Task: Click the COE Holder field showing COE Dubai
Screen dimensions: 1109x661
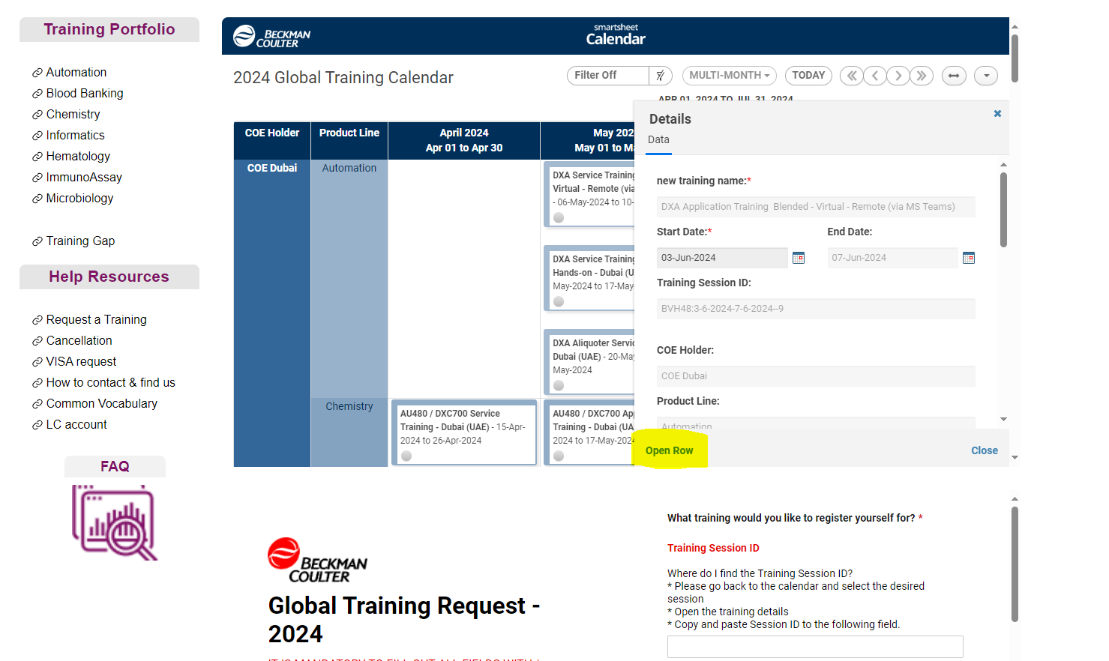Action: [x=816, y=376]
